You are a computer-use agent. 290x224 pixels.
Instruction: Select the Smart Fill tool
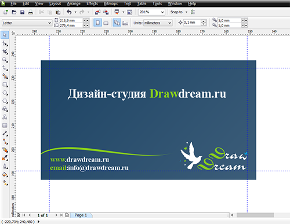[x=5, y=76]
